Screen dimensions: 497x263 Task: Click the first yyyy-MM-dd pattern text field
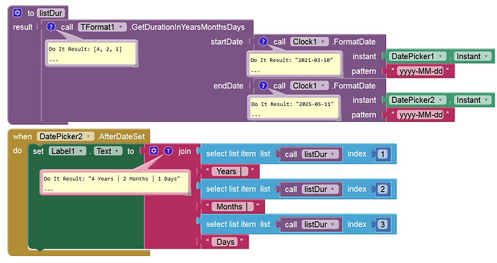(421, 71)
